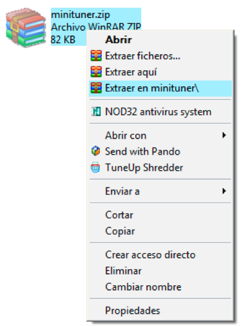Screen dimensions: 241x326
Task: Select the minituner.zip archive file icon
Action: pos(26,27)
